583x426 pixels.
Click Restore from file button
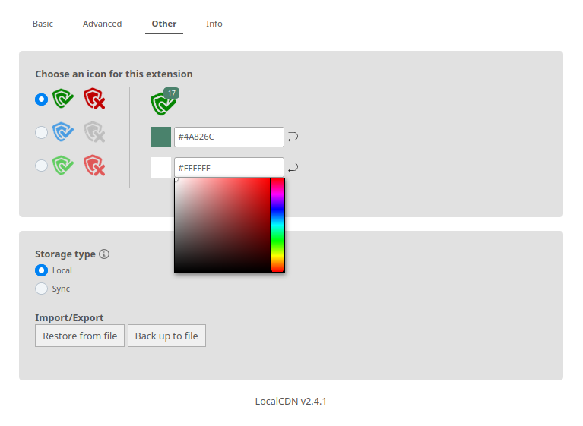point(80,336)
